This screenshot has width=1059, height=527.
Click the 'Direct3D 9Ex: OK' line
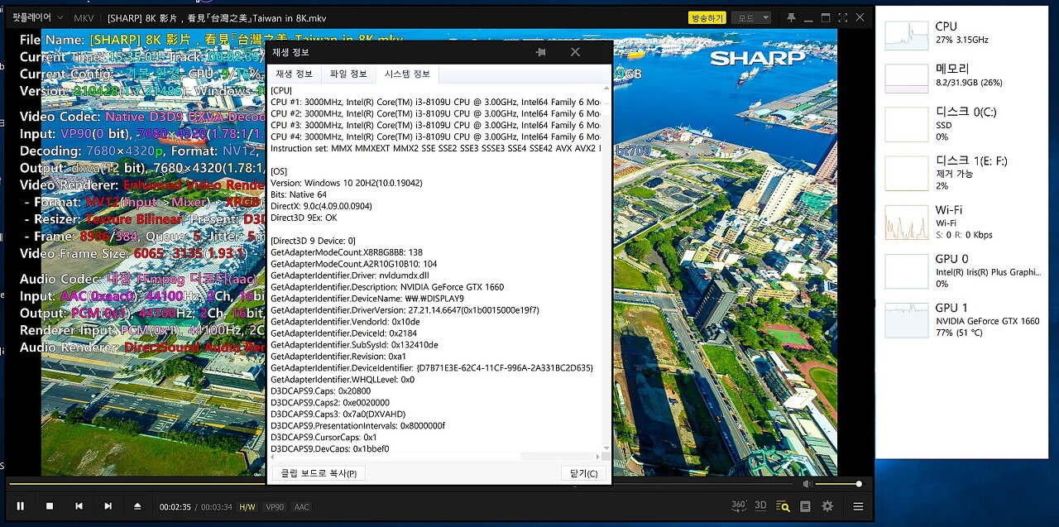(x=304, y=218)
